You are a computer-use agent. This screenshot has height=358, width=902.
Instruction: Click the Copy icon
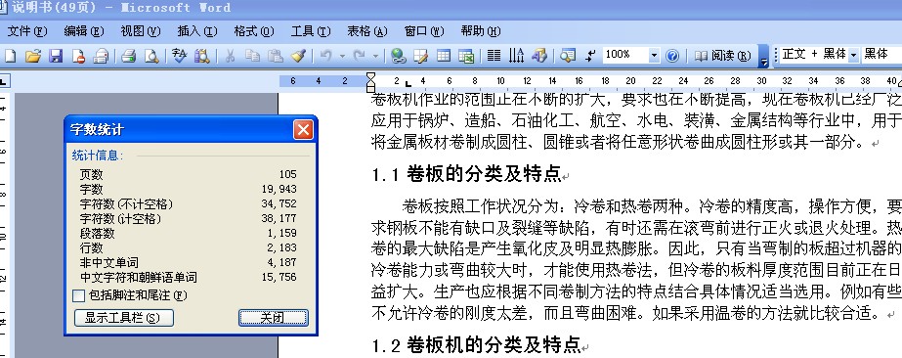(252, 56)
